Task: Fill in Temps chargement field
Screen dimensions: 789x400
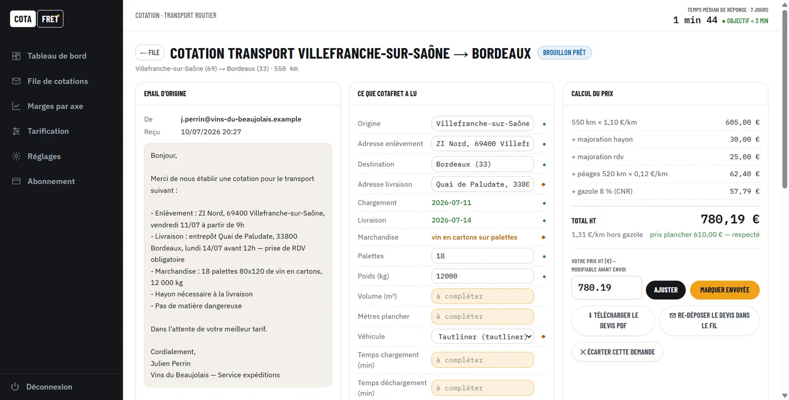Action: click(482, 360)
